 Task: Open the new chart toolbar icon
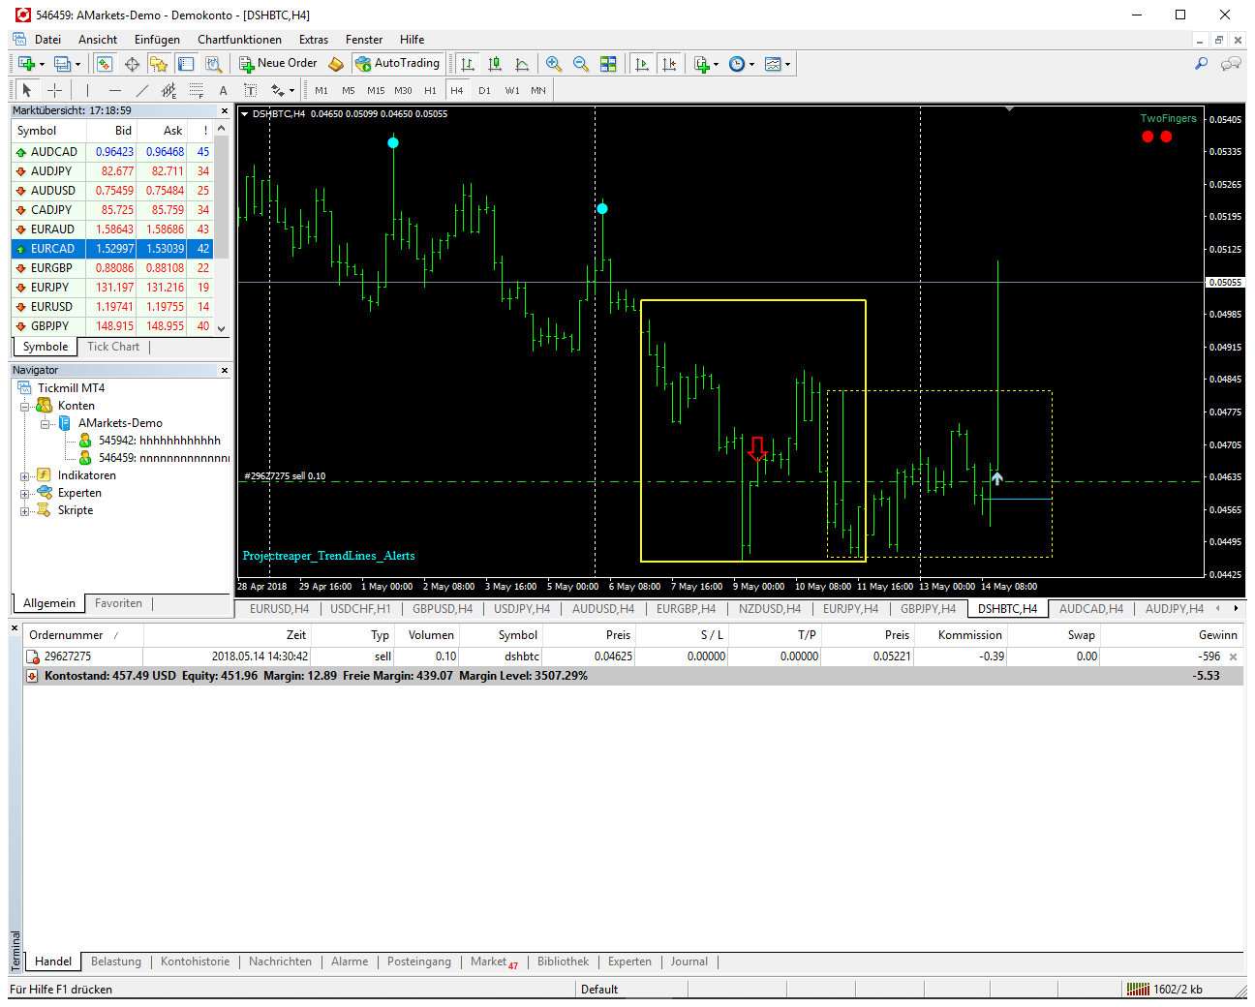26,64
